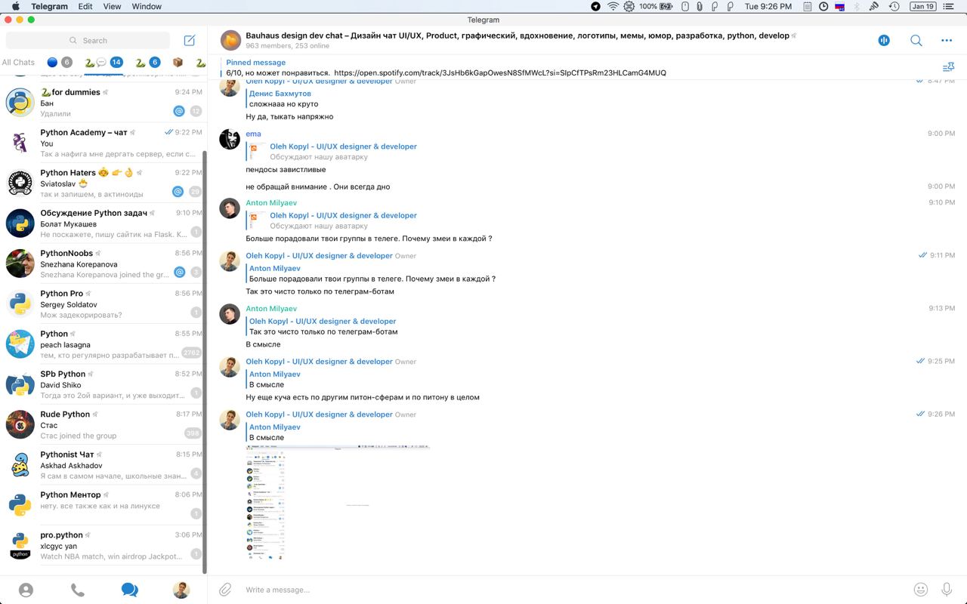
Task: Attach a file with the paperclip icon
Action: [x=225, y=590]
